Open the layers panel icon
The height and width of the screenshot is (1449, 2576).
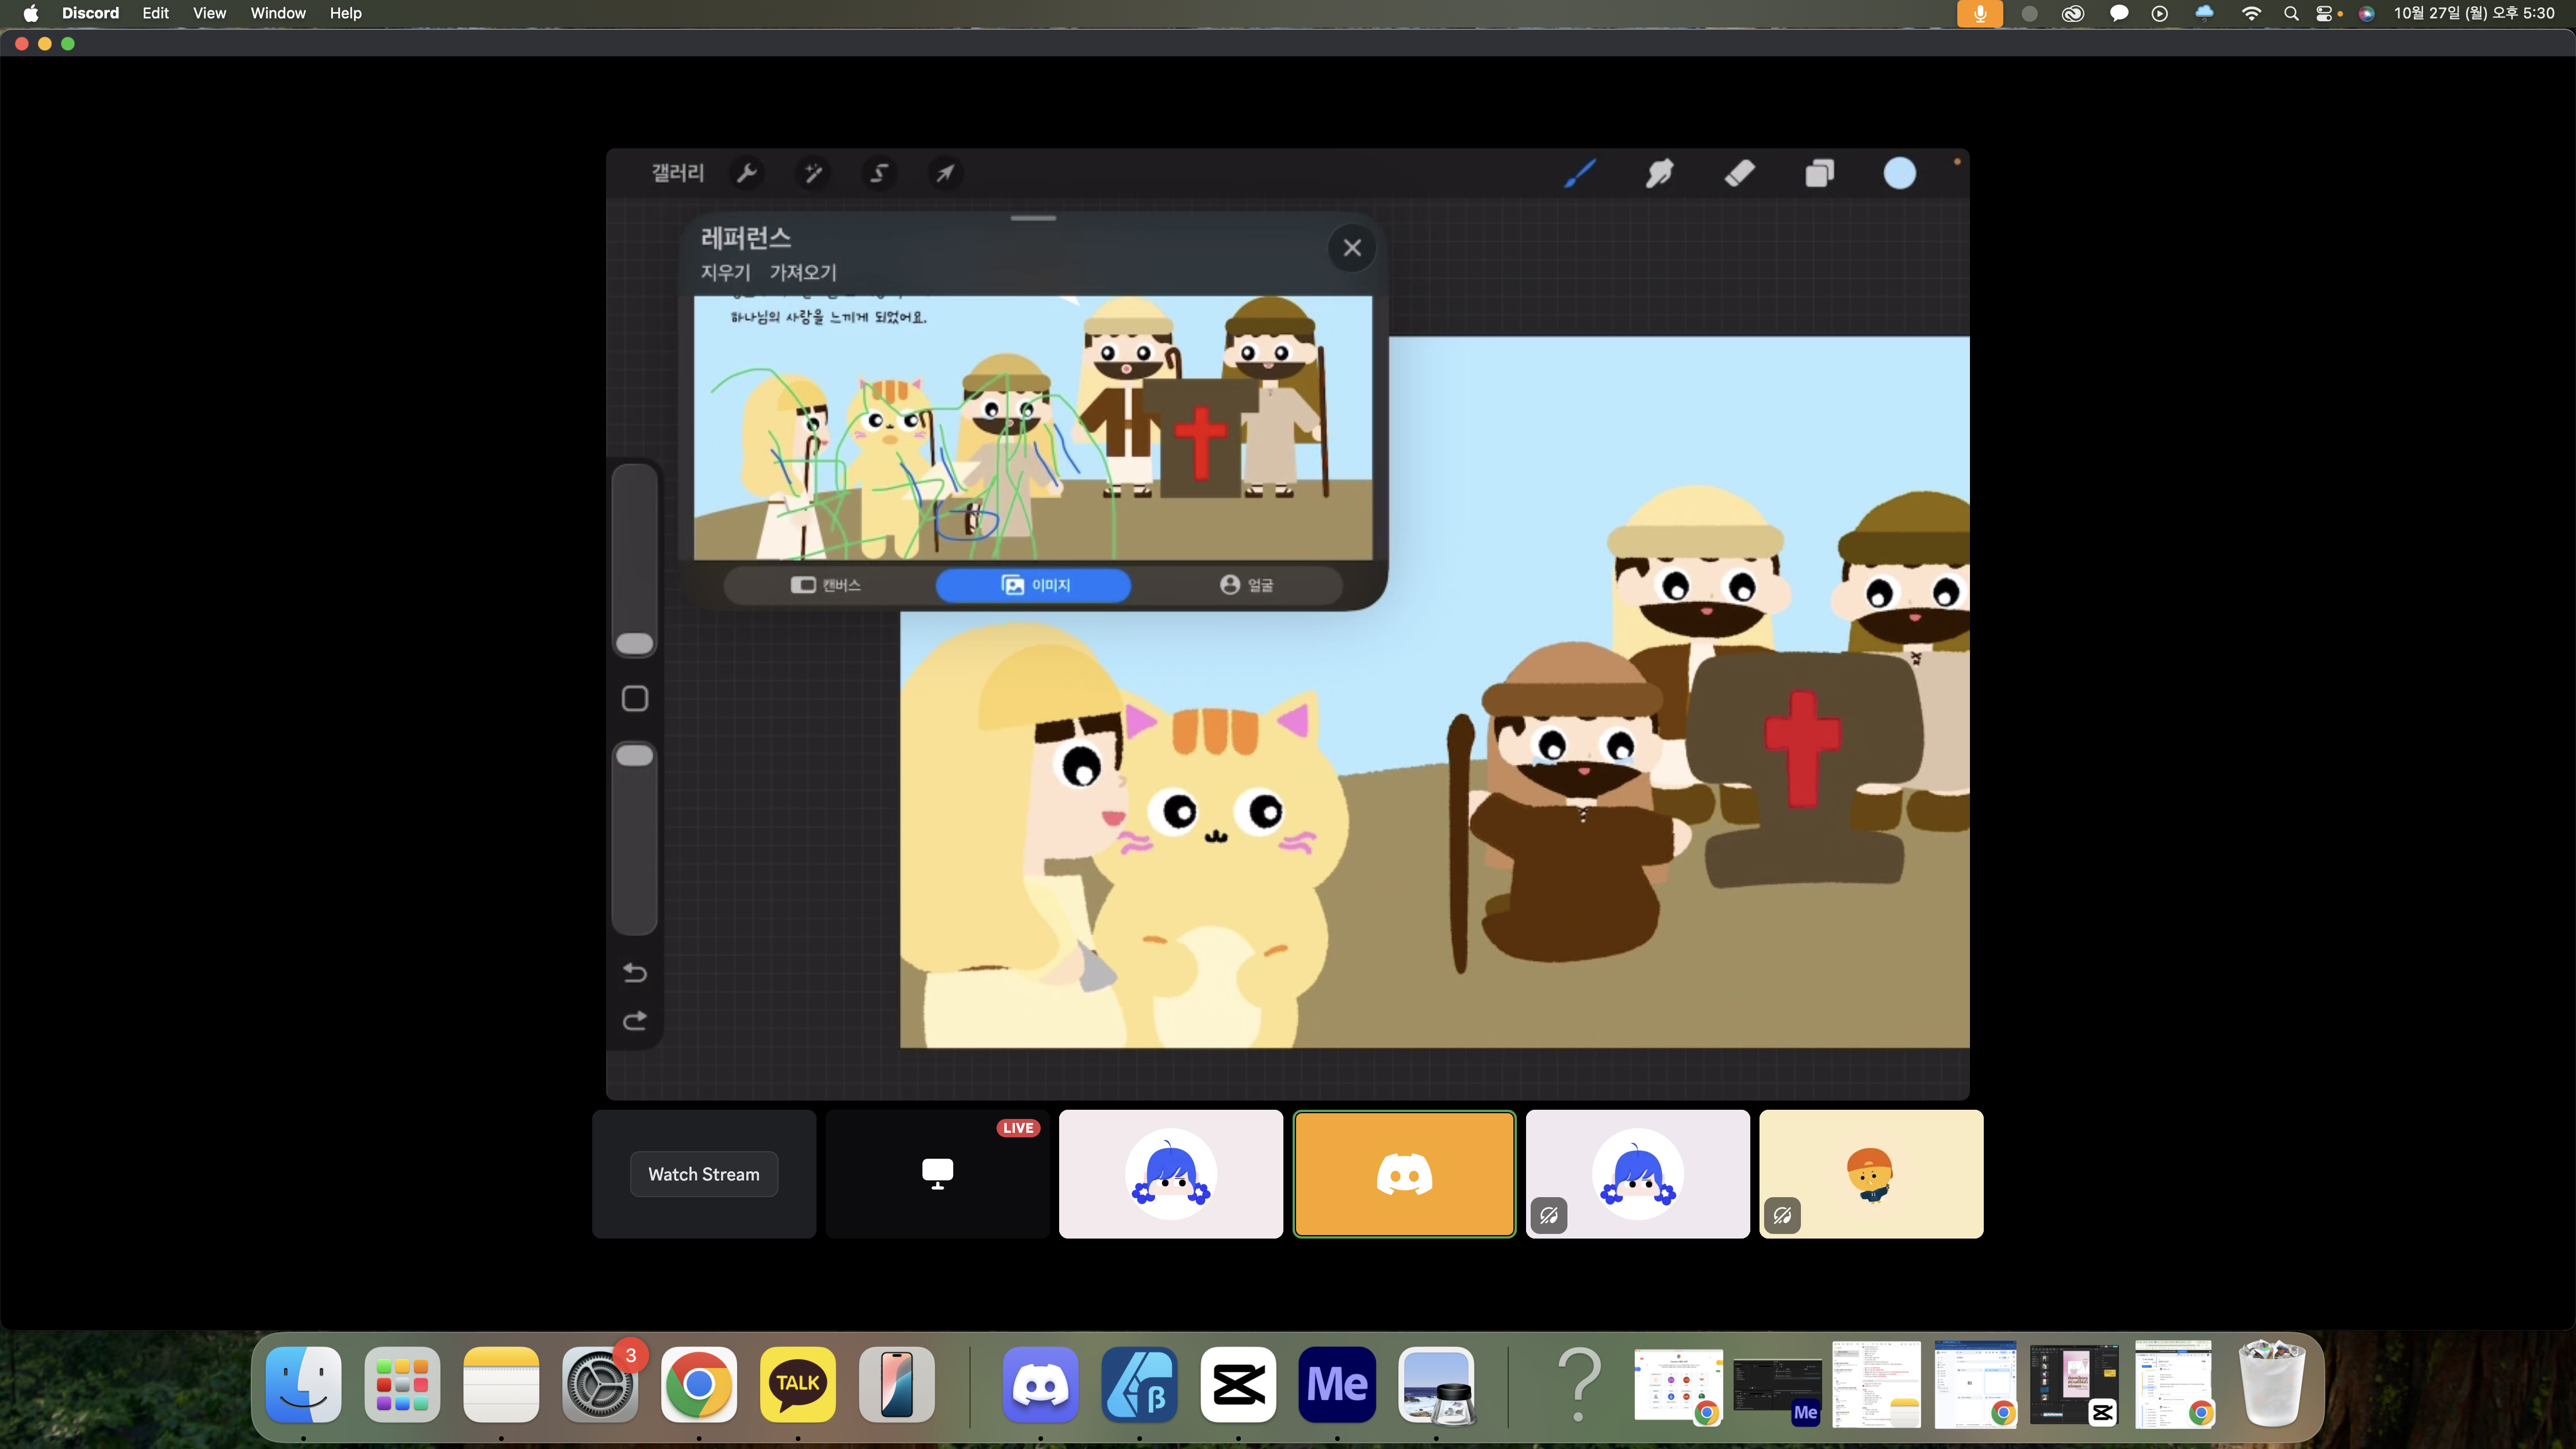pos(1820,173)
